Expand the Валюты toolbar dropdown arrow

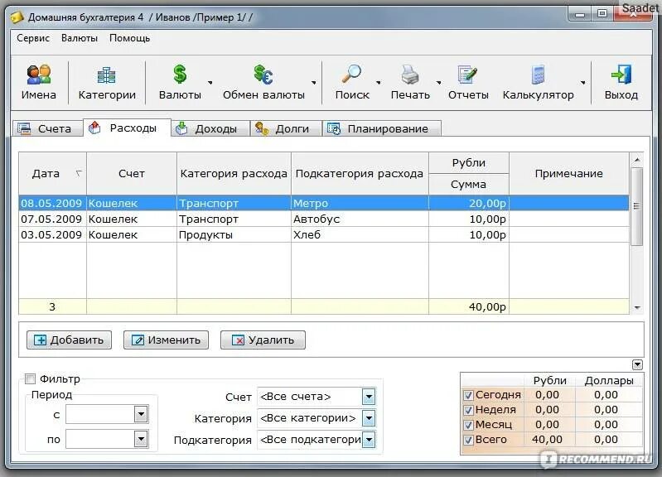210,82
